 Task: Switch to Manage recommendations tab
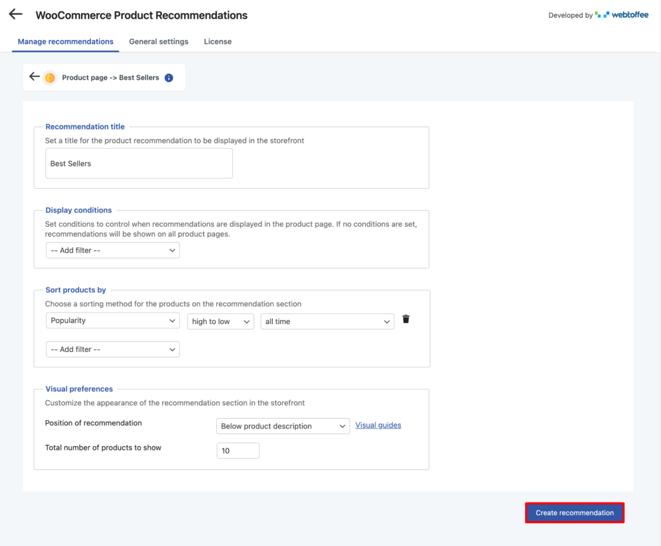[x=66, y=41]
